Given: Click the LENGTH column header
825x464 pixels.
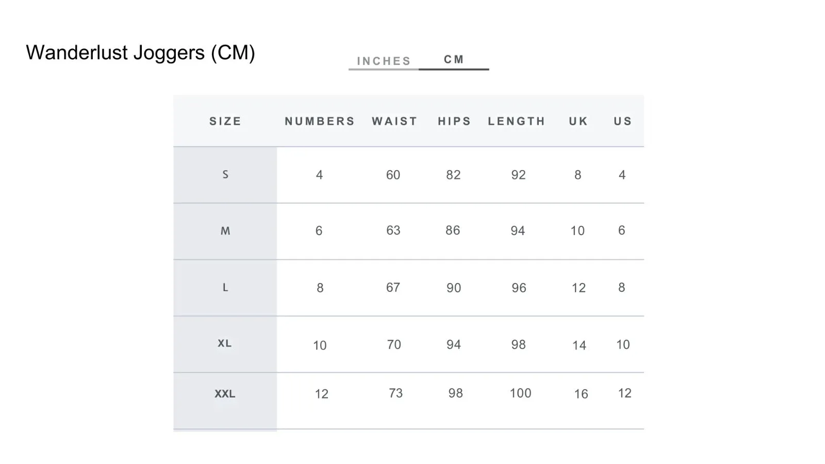Looking at the screenshot, I should point(517,121).
